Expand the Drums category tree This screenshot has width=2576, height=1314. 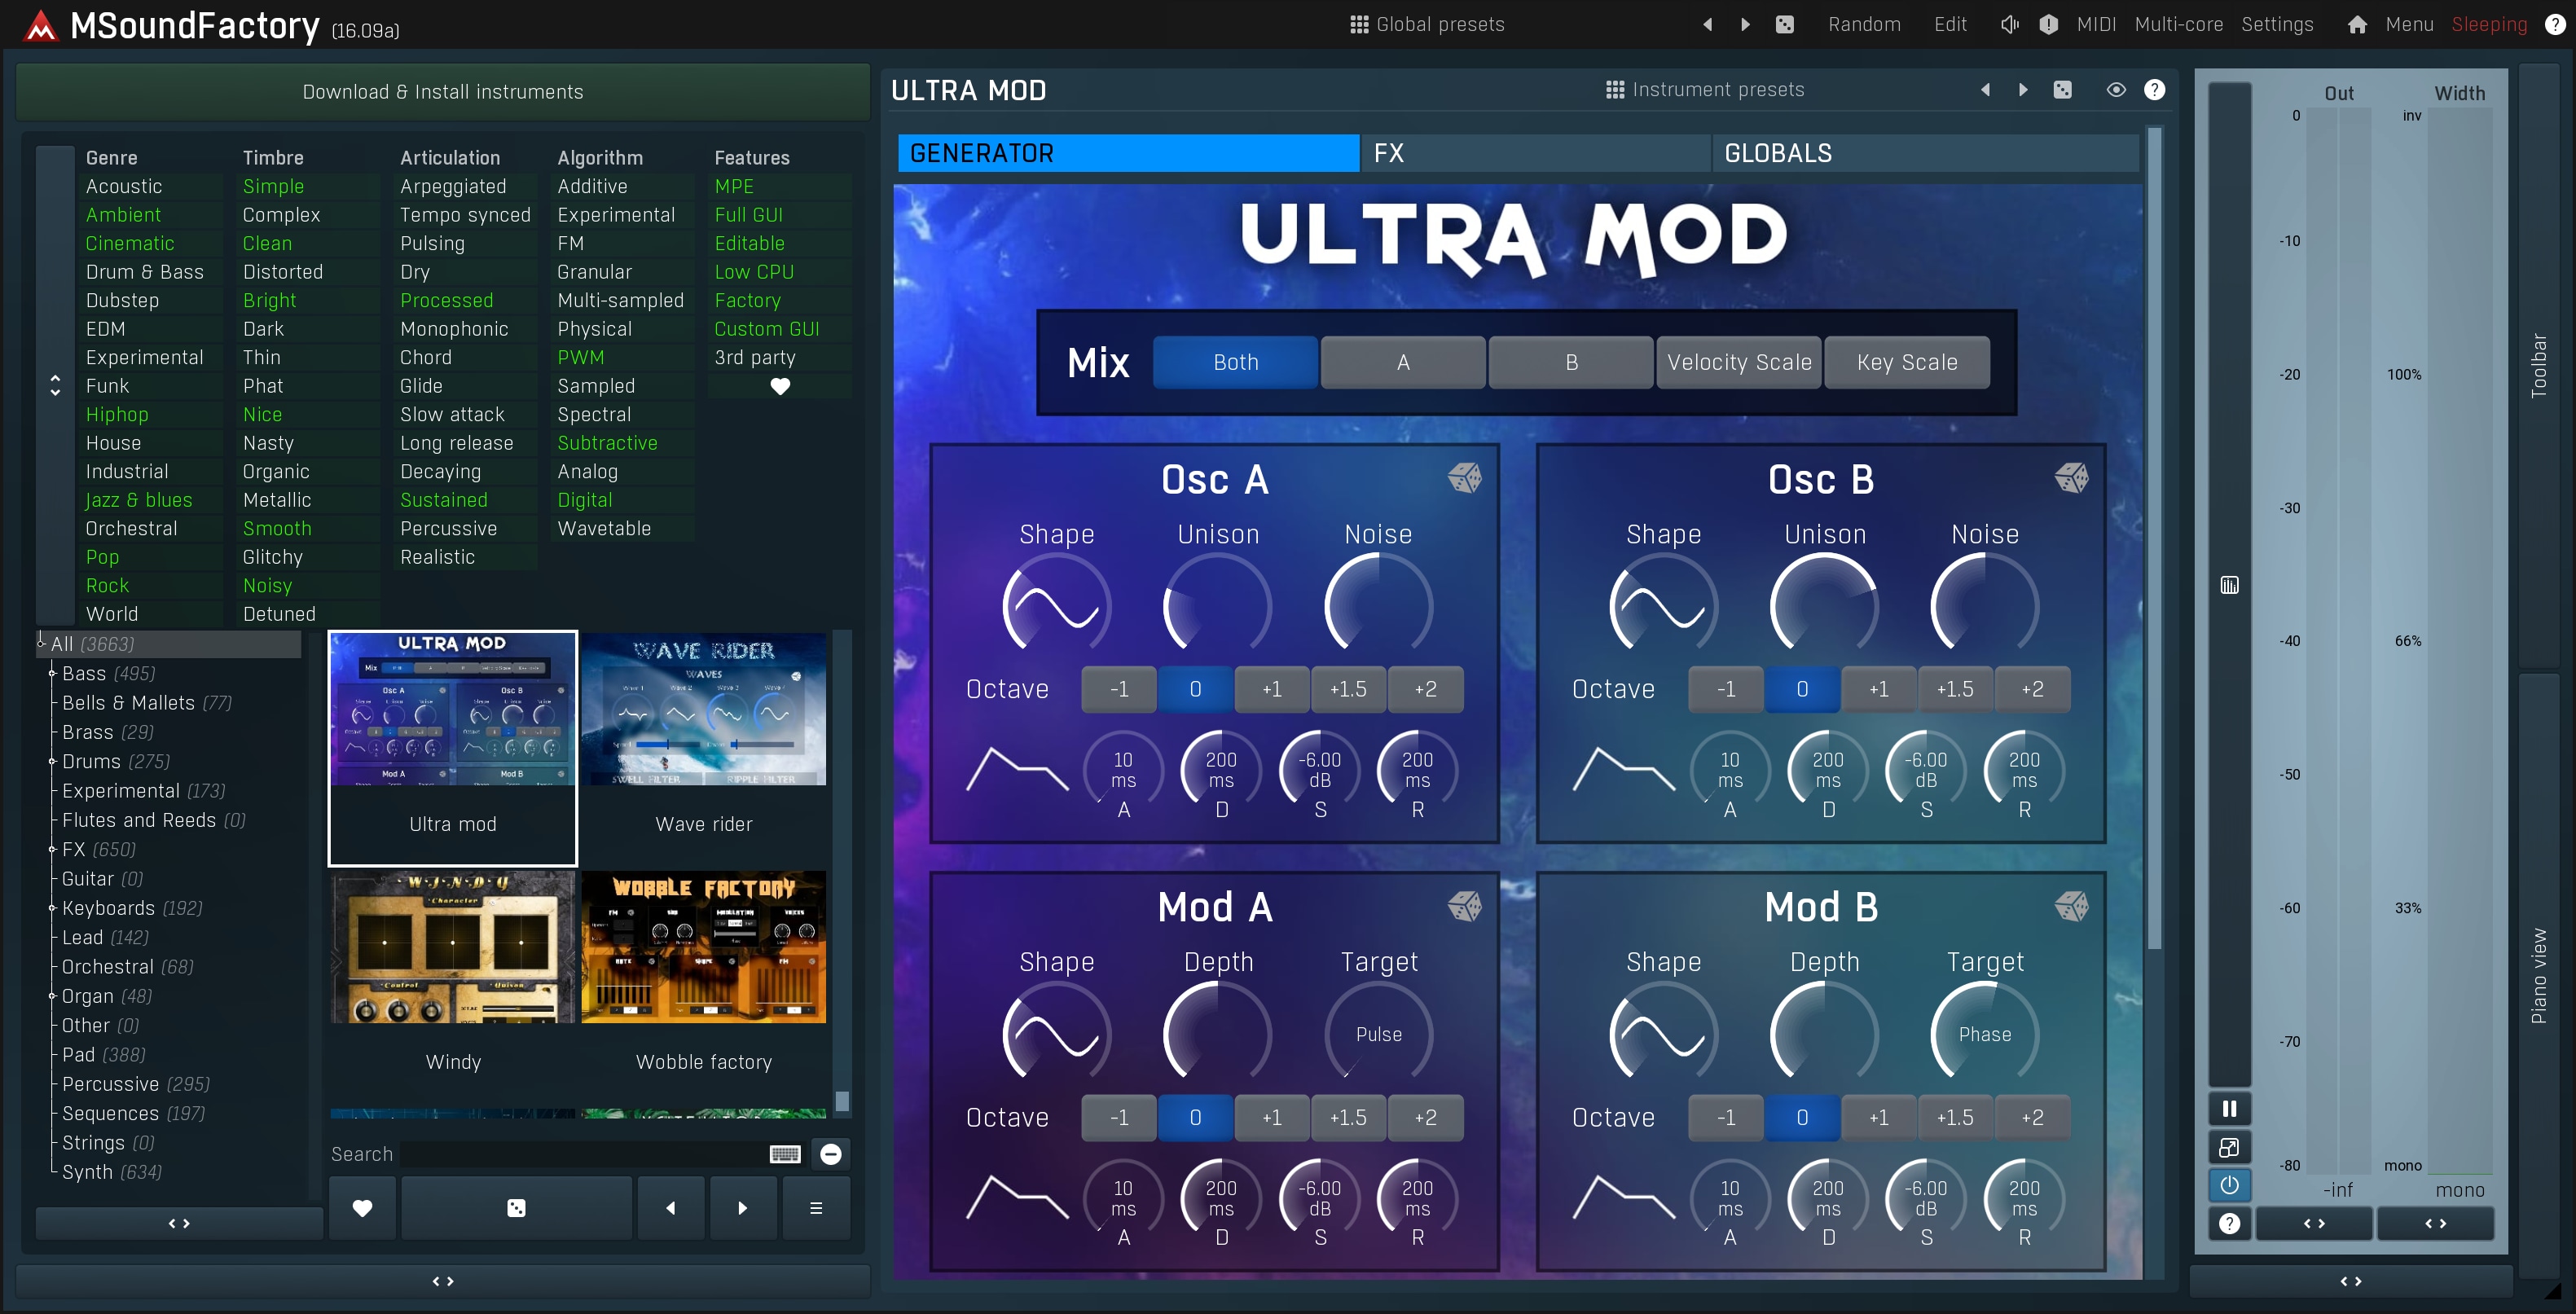[52, 761]
